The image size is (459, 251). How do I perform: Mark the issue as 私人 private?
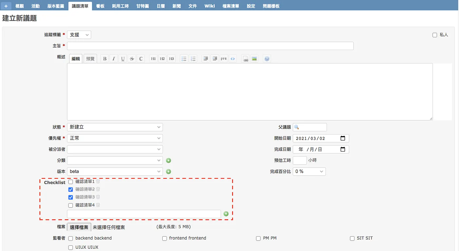click(x=435, y=35)
